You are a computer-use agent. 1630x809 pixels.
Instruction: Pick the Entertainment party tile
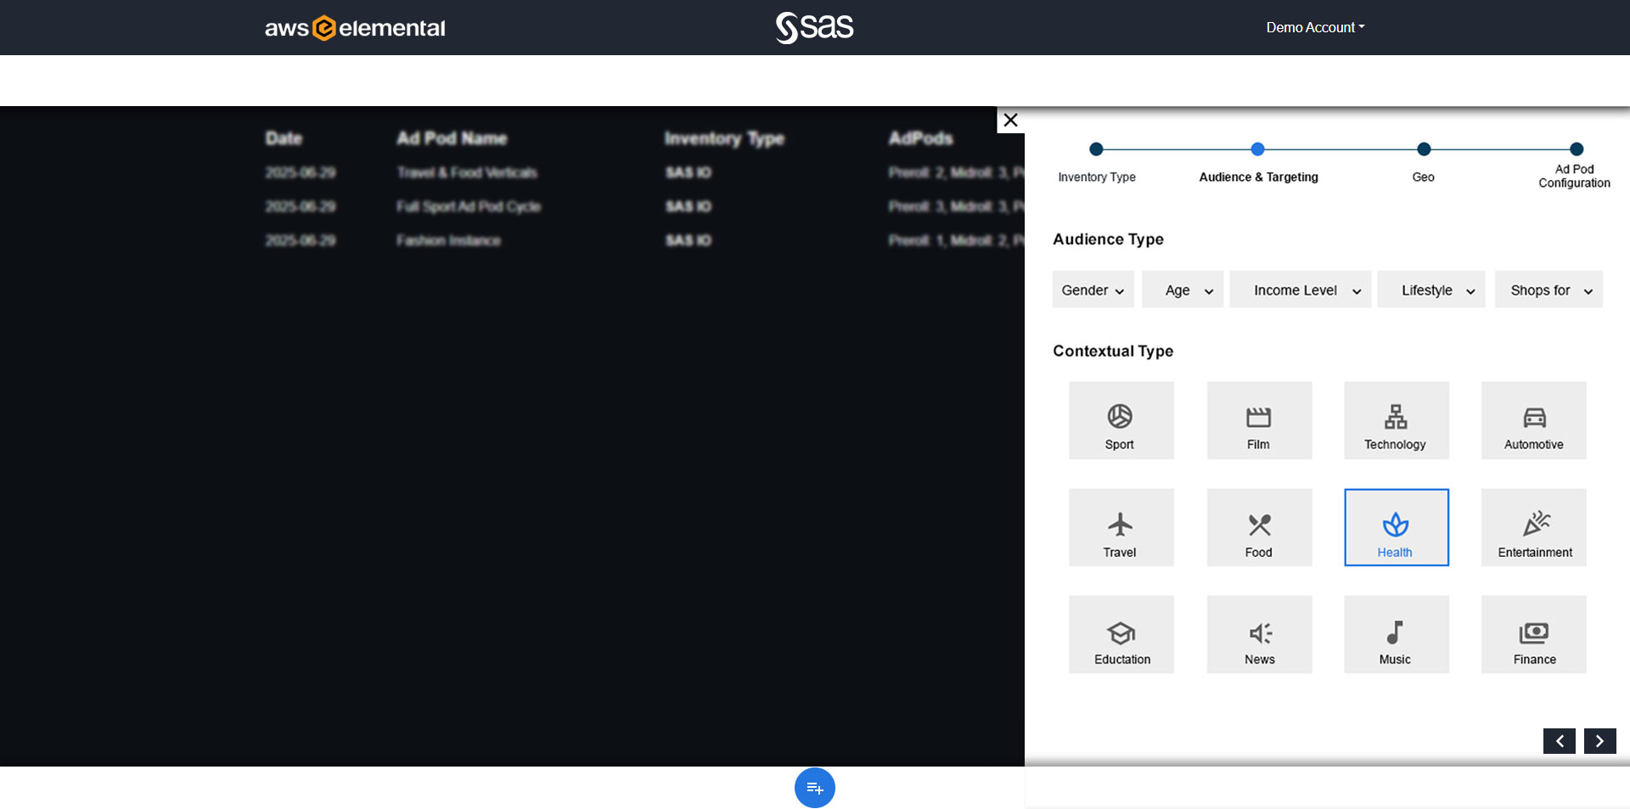(x=1533, y=528)
